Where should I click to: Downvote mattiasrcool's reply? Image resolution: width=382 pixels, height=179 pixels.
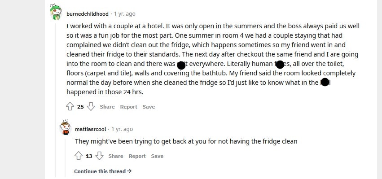click(99, 156)
